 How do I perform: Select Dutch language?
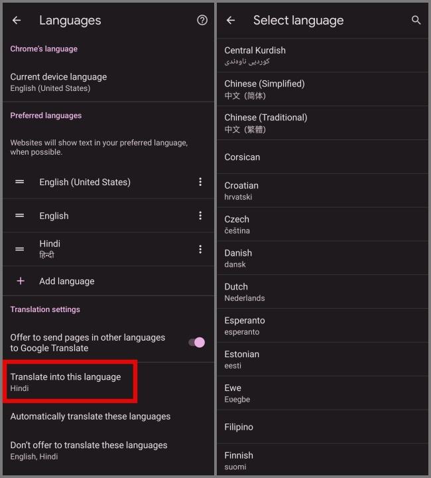coord(323,291)
